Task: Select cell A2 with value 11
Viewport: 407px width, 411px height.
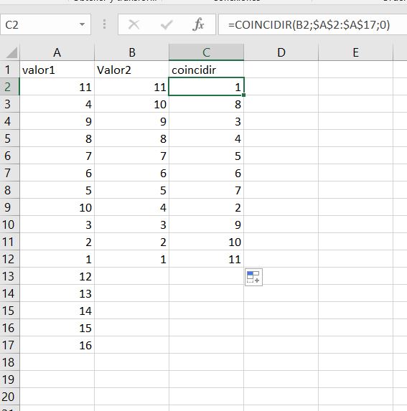Action: pyautogui.click(x=57, y=87)
